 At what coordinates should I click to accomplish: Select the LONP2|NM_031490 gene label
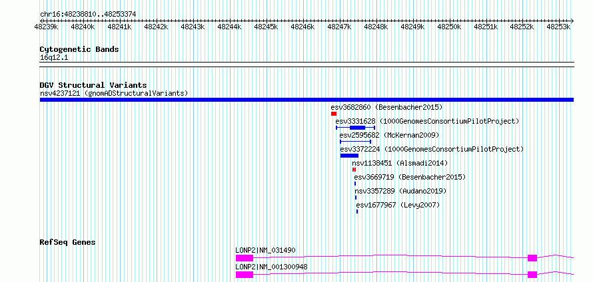pos(265,250)
